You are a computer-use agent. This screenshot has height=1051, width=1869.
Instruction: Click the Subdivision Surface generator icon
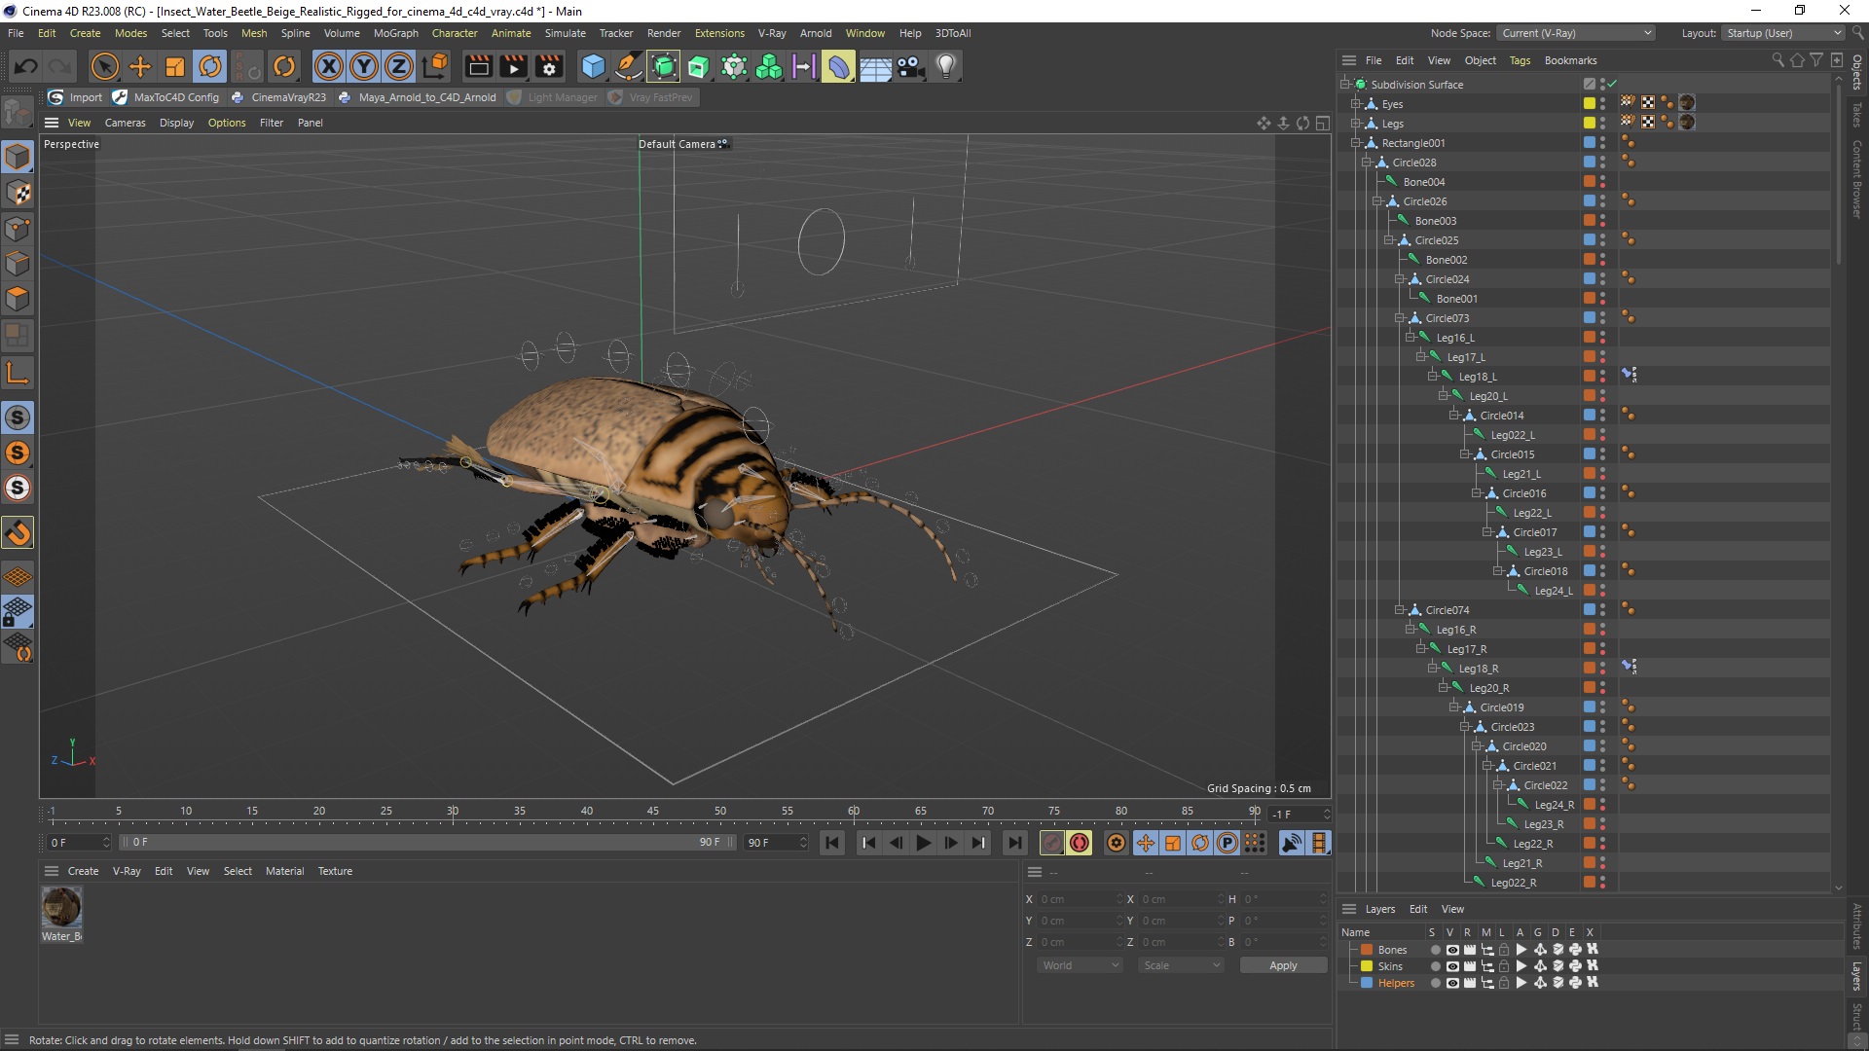click(664, 66)
